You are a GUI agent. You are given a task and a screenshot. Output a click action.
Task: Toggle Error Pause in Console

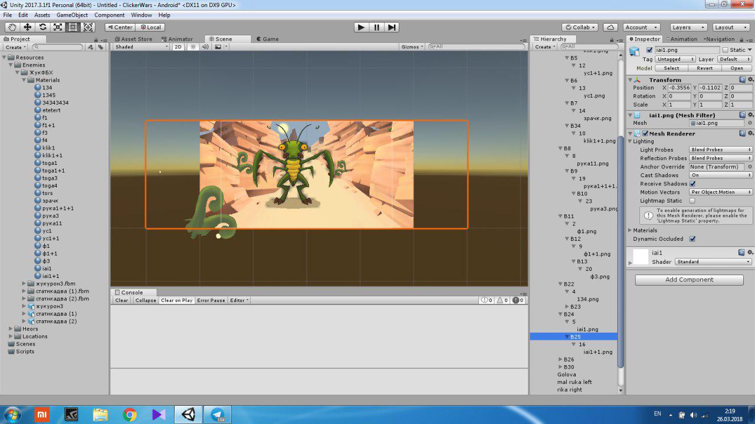(x=211, y=300)
